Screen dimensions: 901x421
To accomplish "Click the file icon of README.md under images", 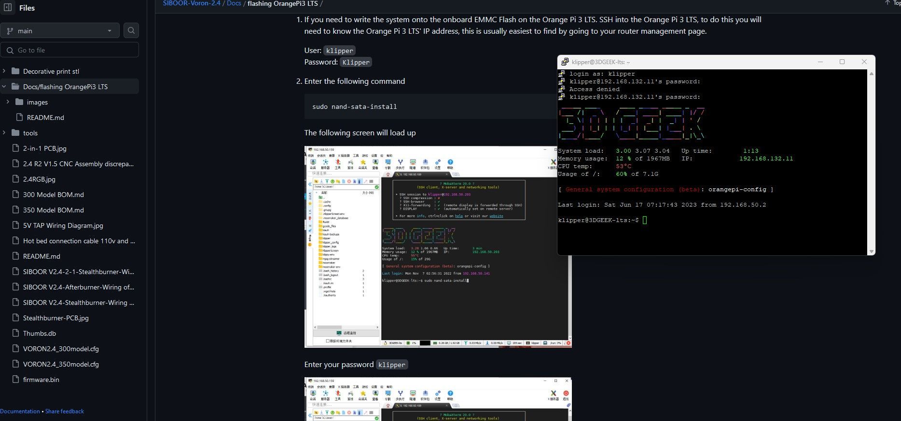I will click(x=19, y=118).
